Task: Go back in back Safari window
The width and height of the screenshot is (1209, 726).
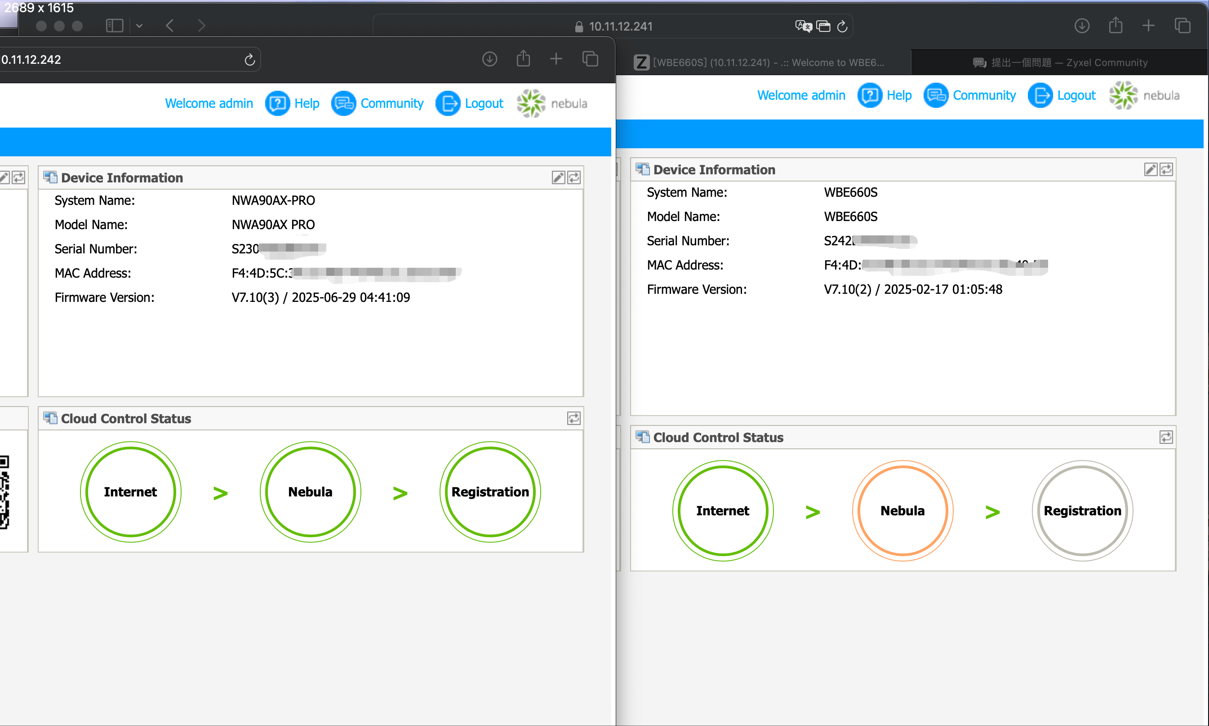Action: pyautogui.click(x=170, y=26)
